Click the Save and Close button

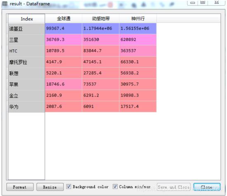[x=174, y=187]
